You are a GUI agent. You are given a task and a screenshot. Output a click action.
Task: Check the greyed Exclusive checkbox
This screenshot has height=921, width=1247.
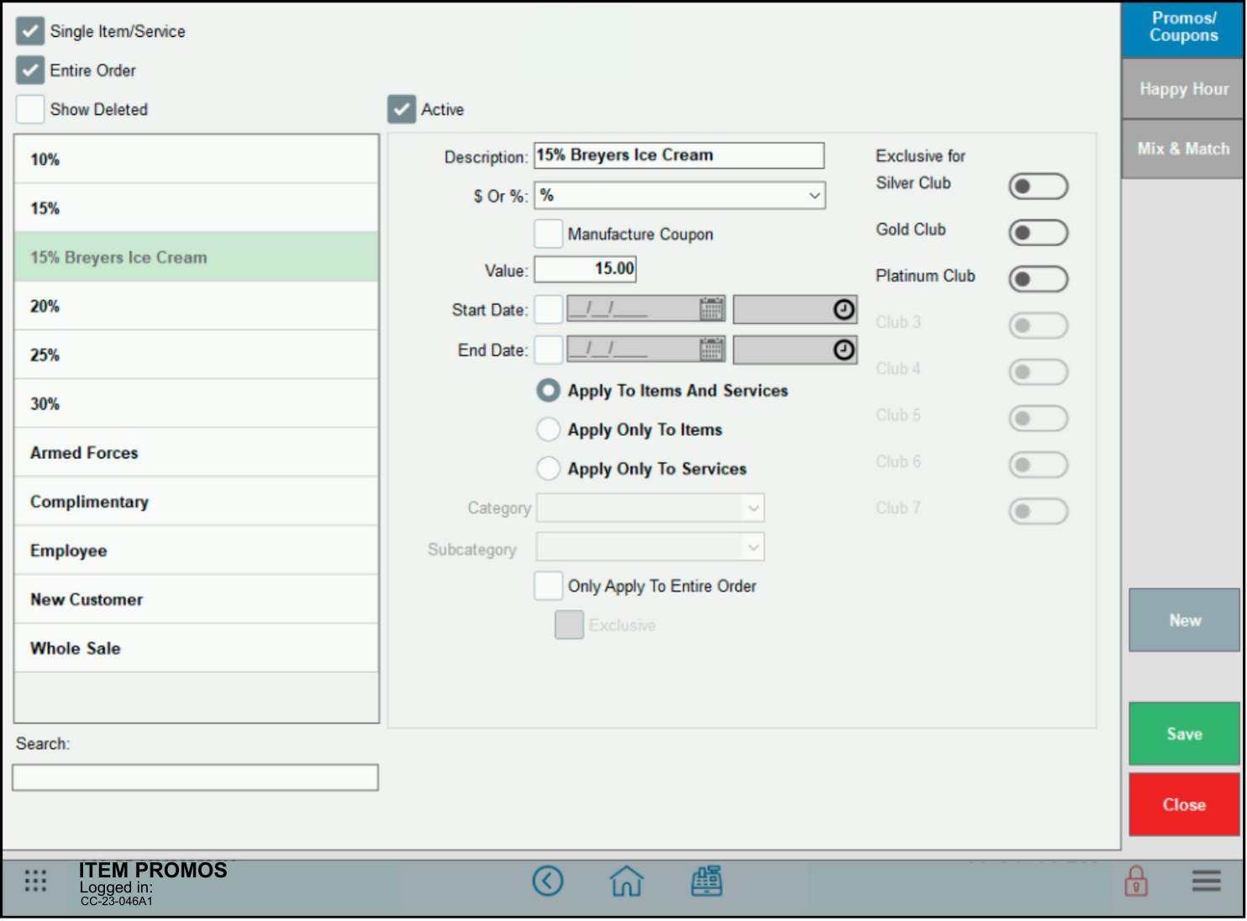(569, 624)
